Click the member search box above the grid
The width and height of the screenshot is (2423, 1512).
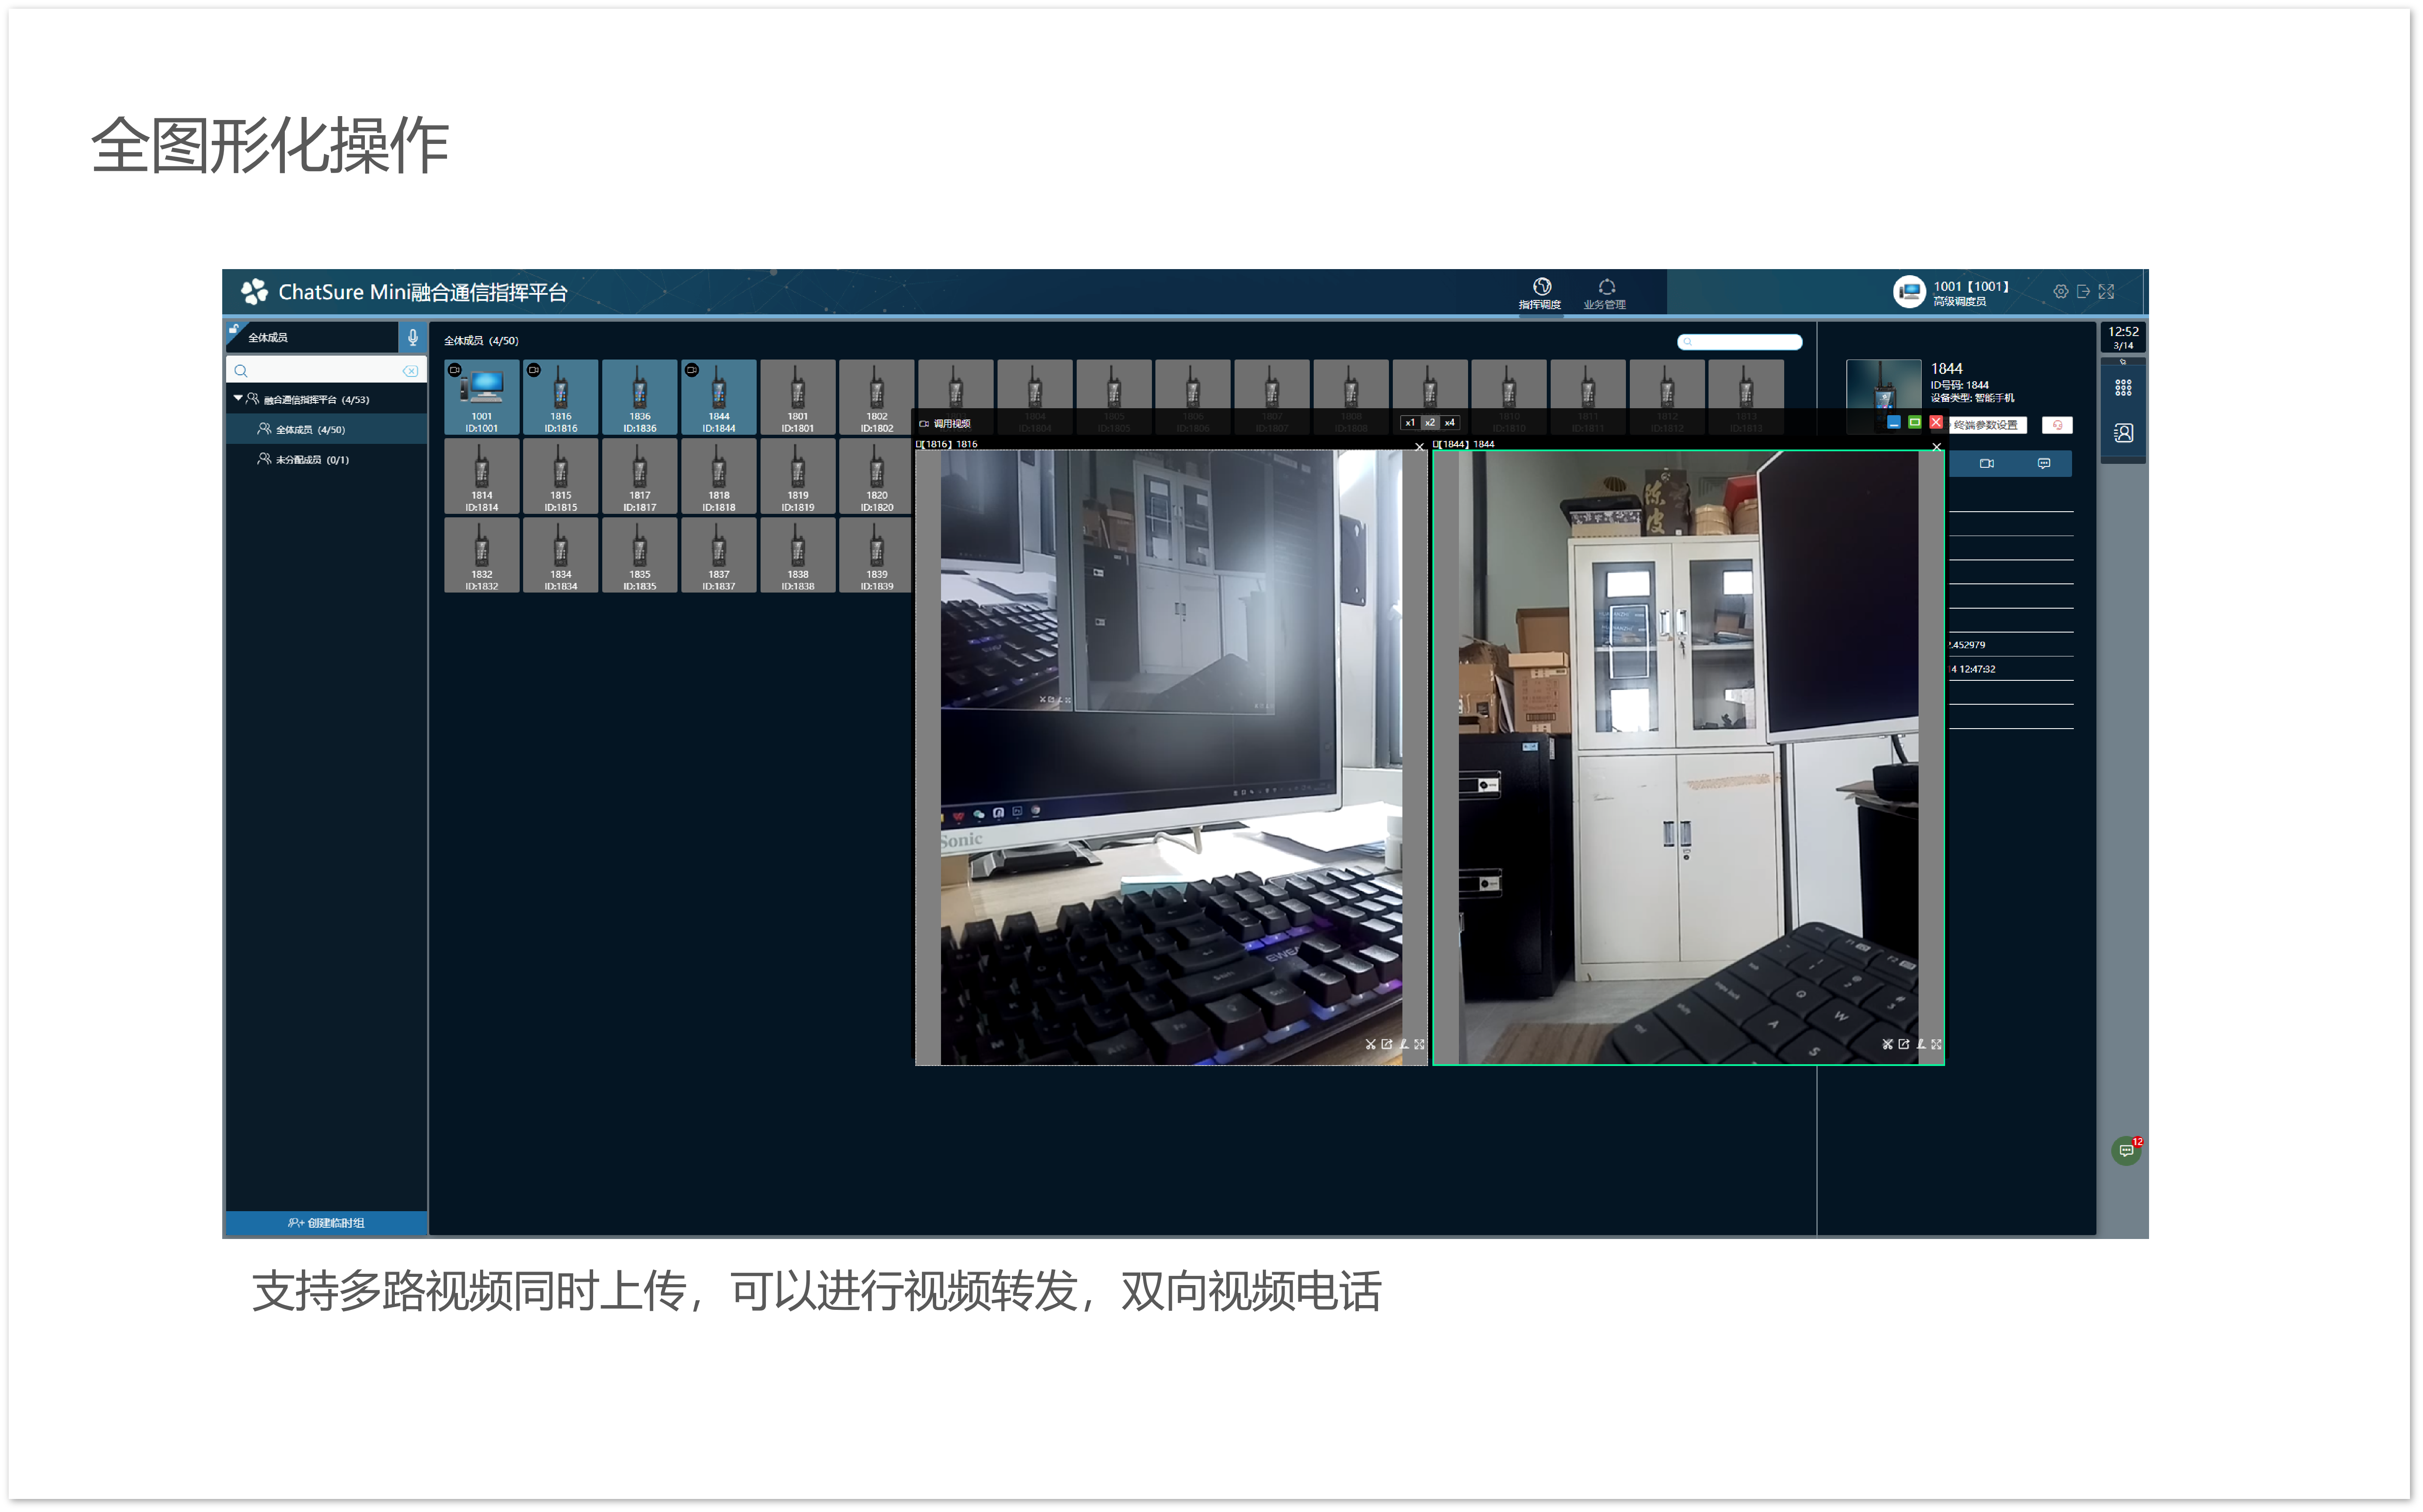1740,342
